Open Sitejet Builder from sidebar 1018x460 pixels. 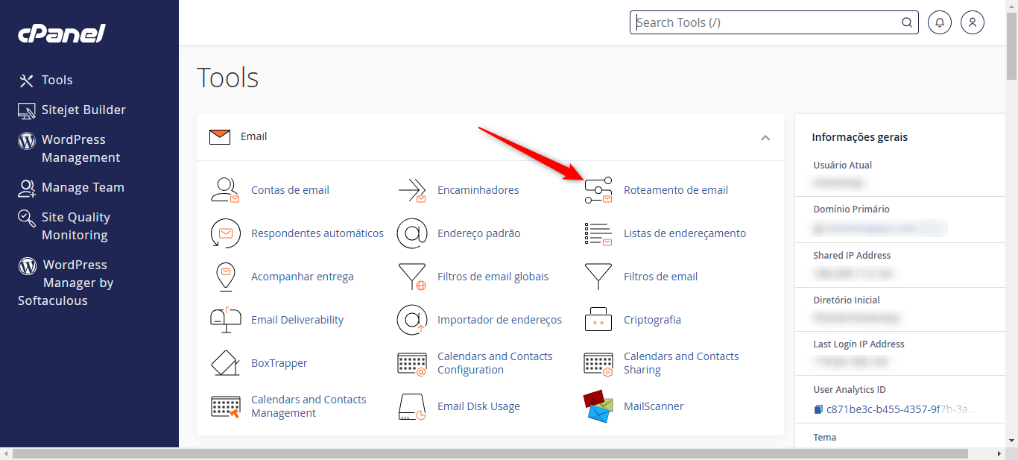(72, 110)
